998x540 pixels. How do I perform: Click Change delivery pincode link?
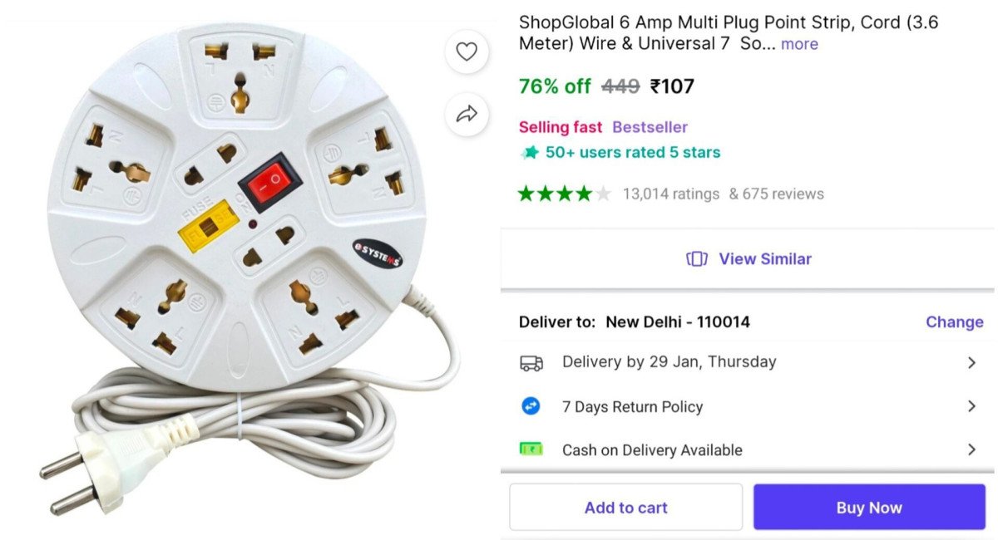[954, 322]
